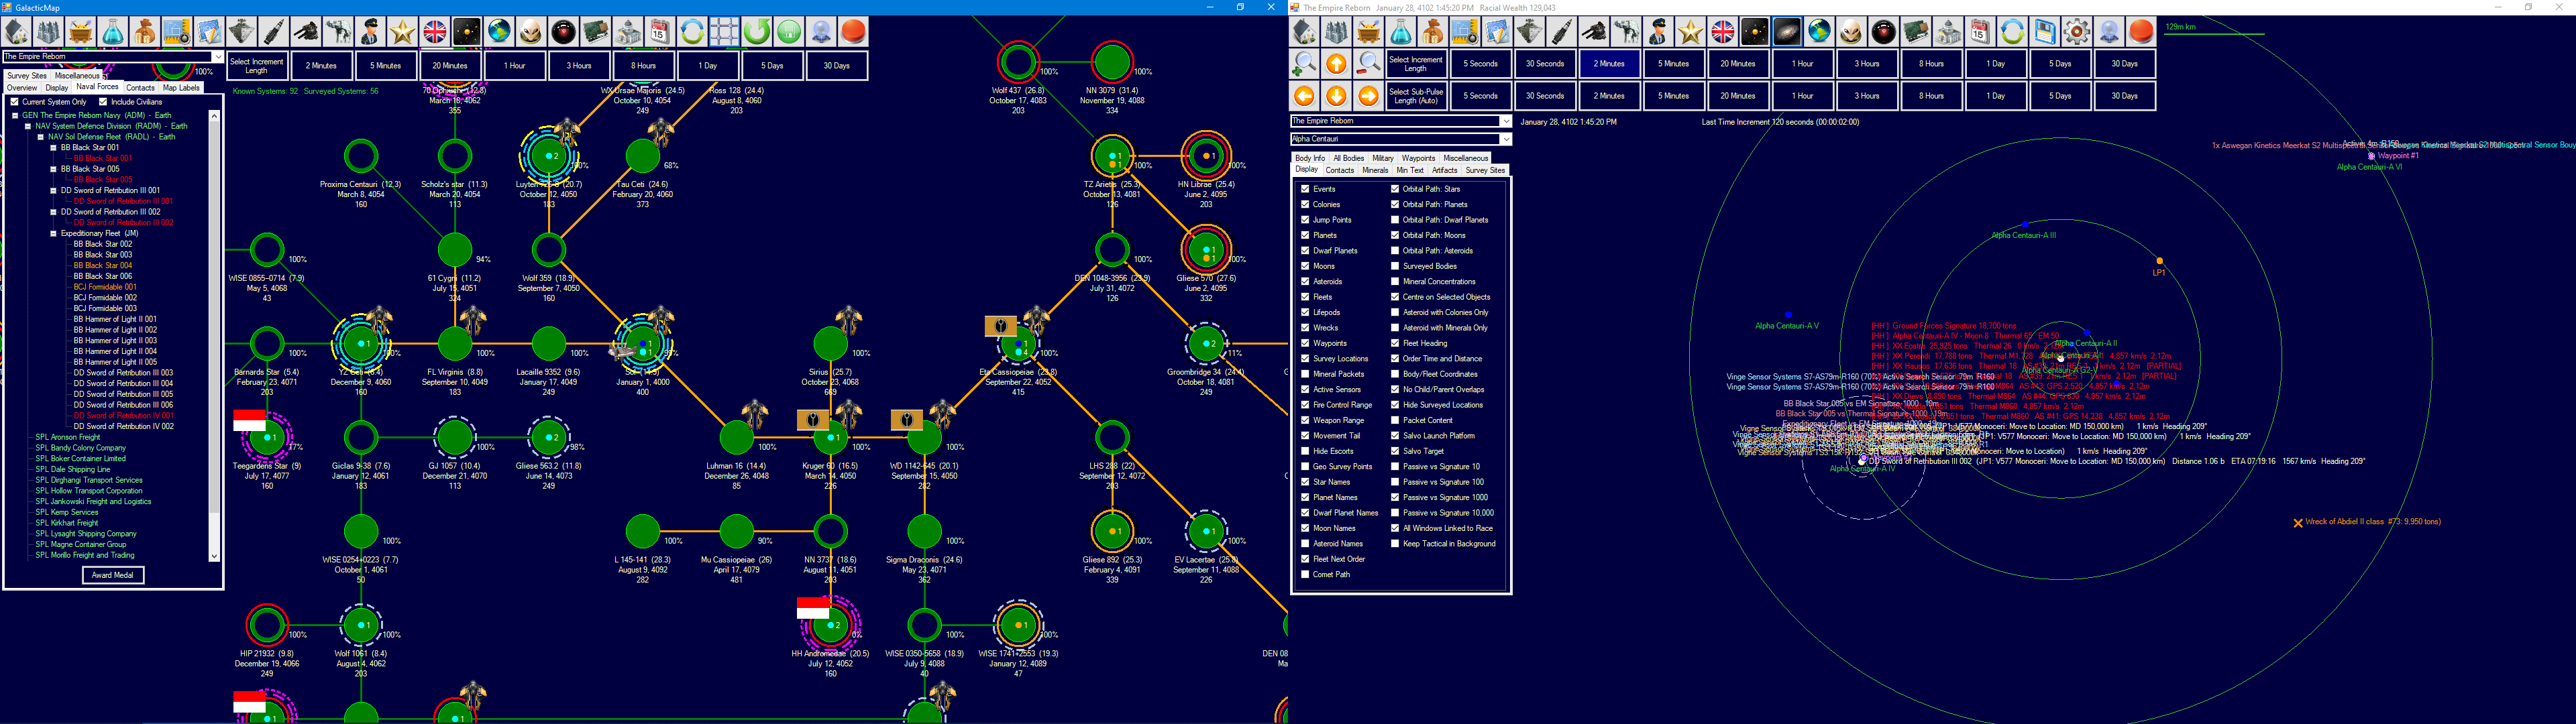Open the Alpha Centauri system dropdown
Viewport: 2576px width, 724px height.
pyautogui.click(x=1400, y=139)
